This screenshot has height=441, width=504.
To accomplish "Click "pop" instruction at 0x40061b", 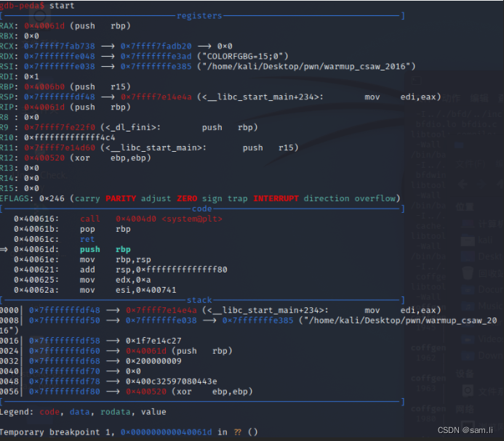I will (87, 230).
